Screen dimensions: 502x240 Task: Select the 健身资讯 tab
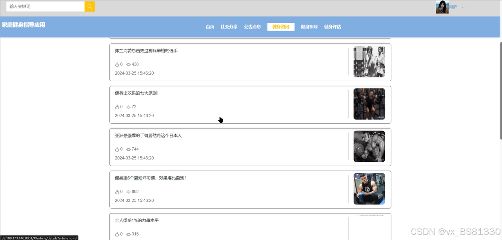pos(281,27)
